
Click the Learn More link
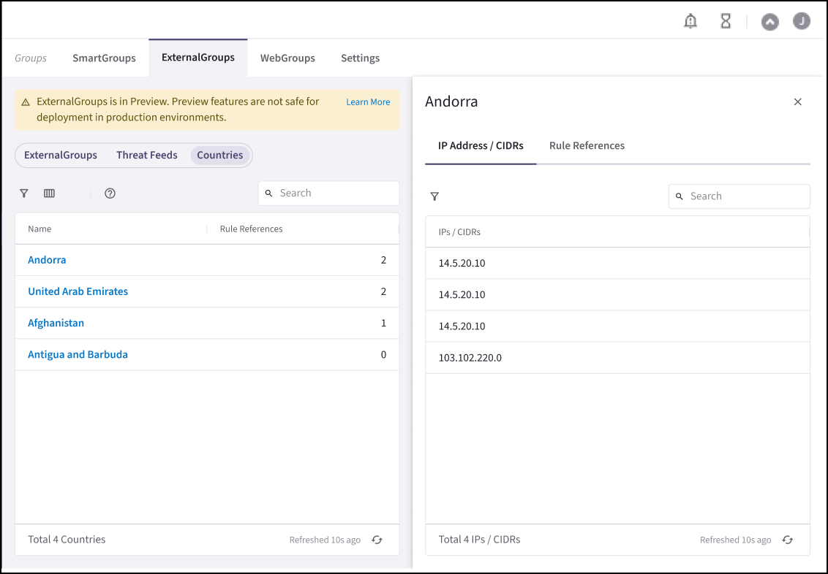[x=368, y=102]
